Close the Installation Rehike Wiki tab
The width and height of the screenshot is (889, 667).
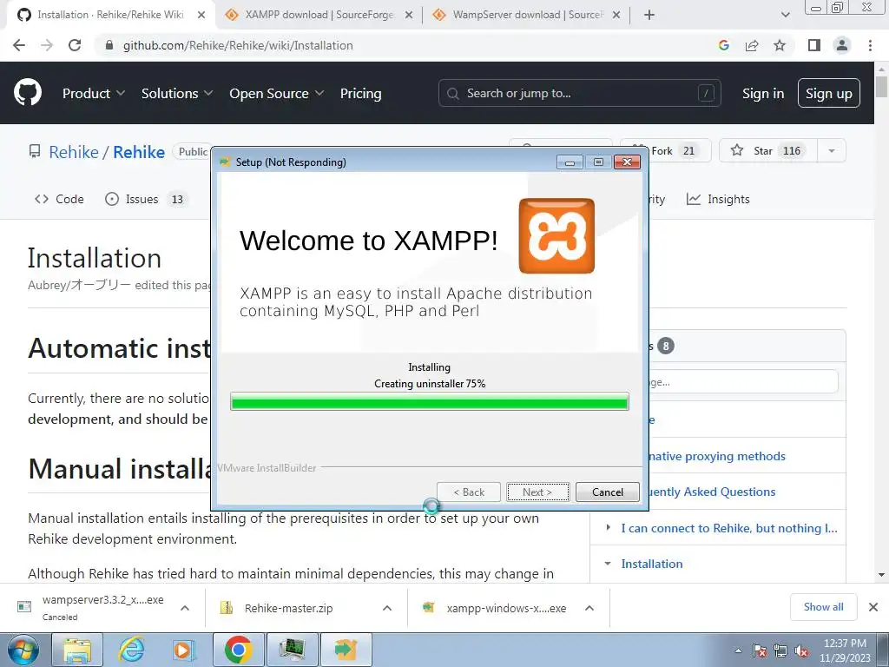[x=201, y=15]
